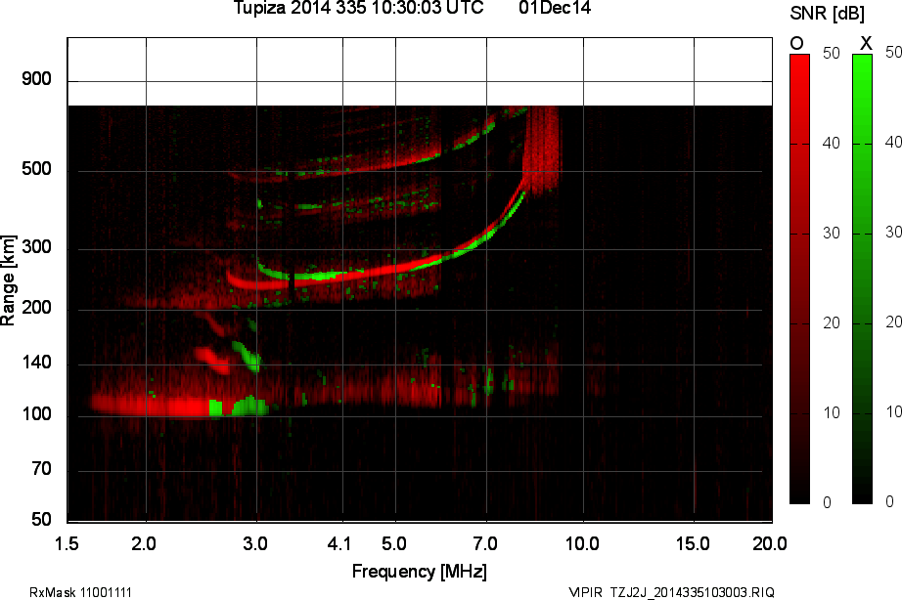The image size is (902, 600).
Task: Click the '10.0' frequency axis label
Action: (x=582, y=543)
